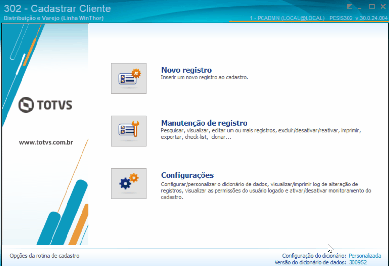Screen dimensions: 389x266
Task: Click the '1 - PCADMIN (LOCAL@LOCAL)' user text
Action: coord(287,18)
